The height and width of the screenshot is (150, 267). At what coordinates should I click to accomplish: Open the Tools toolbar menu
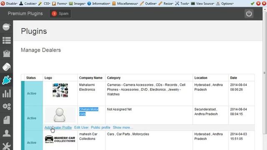pyautogui.click(x=182, y=3)
